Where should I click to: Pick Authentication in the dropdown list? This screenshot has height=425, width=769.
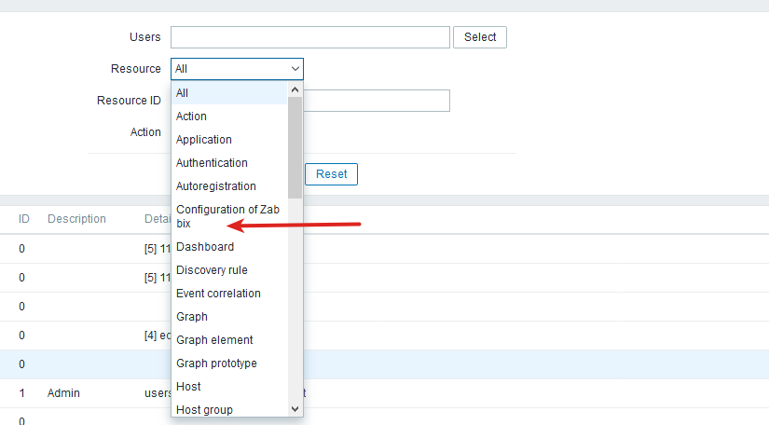(229, 163)
